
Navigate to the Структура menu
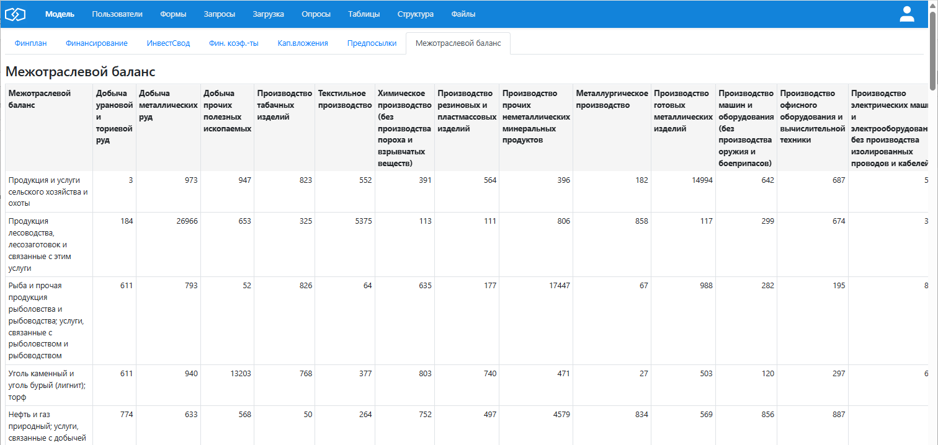coord(415,14)
